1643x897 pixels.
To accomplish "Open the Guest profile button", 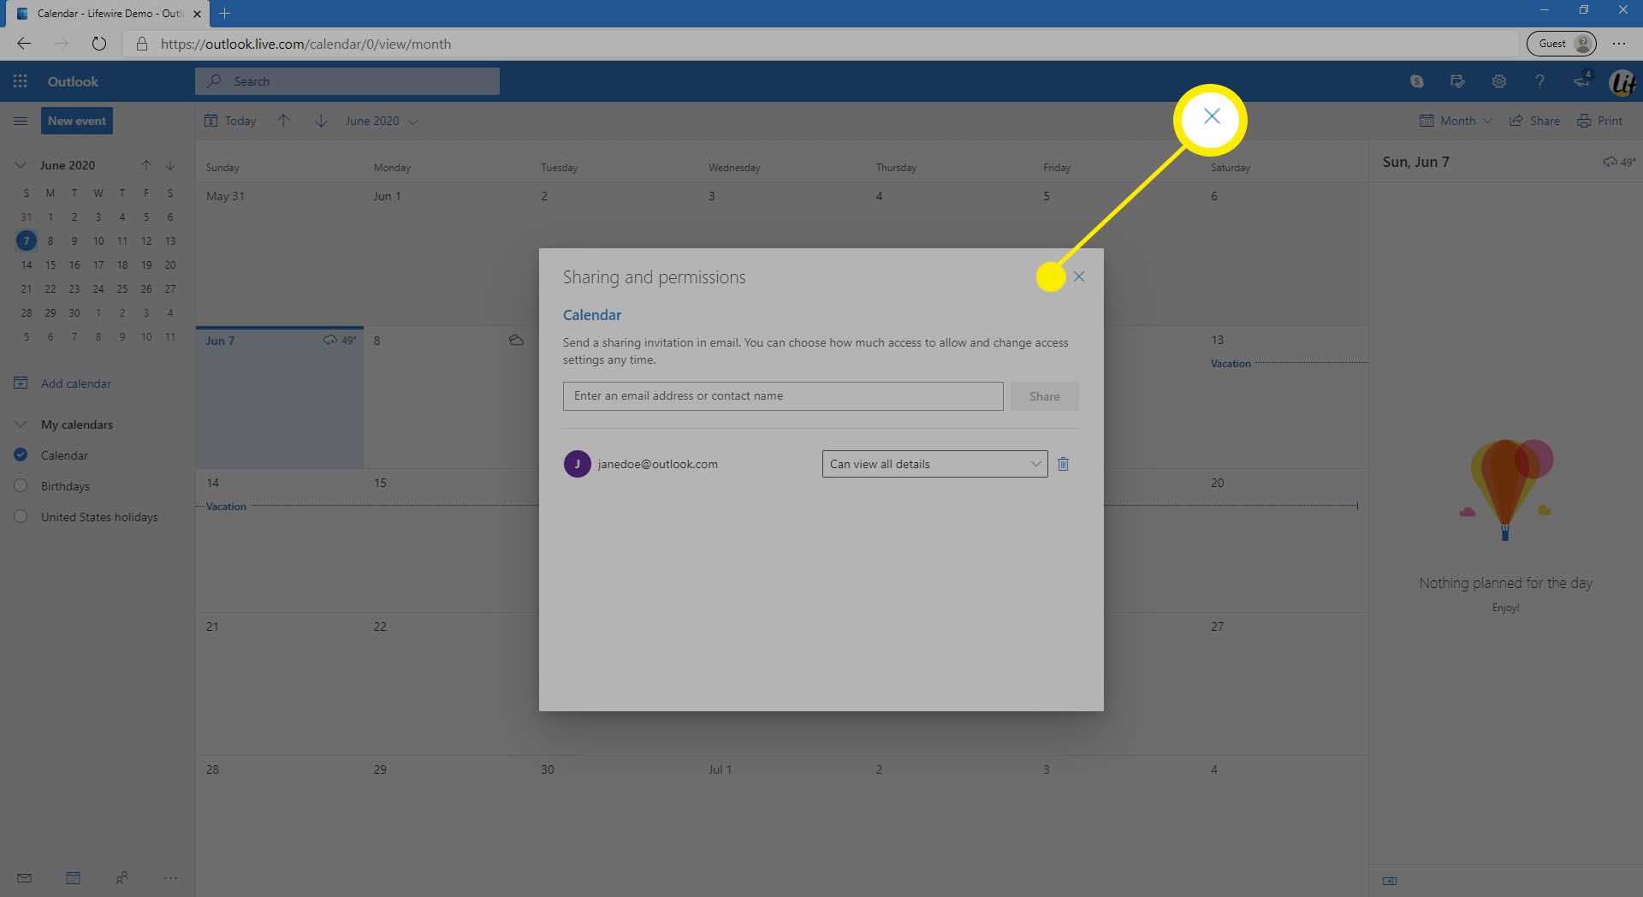I will 1562,44.
